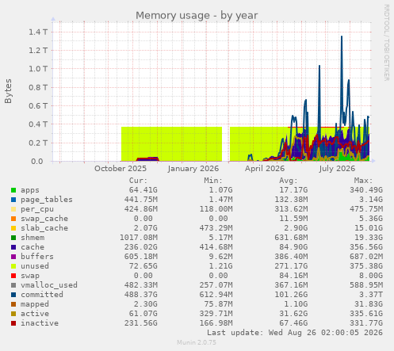394x351 pixels.
Task: Click the 'Munin 2.0.75' version text
Action: (197, 342)
